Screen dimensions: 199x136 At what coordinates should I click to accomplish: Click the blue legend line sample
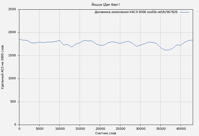(x=184, y=12)
